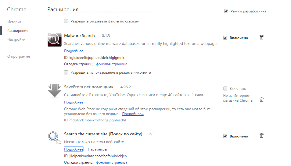Delete SaveFrom.net extension with trash icon

[261, 100]
